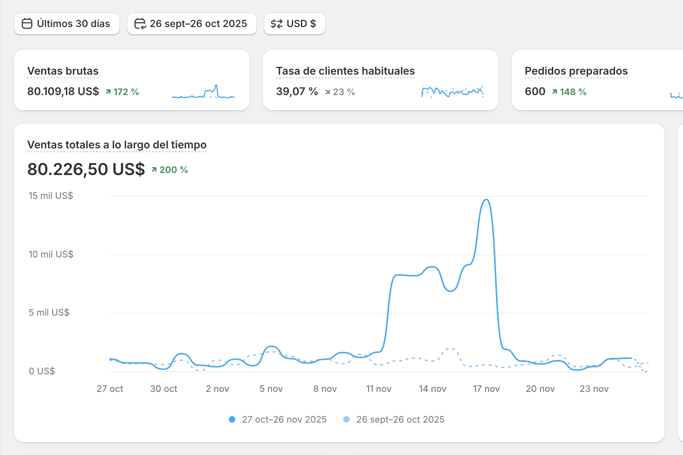The height and width of the screenshot is (455, 683).
Task: Toggle the 27 oct–26 nov 2025 legend series
Action: (x=278, y=419)
